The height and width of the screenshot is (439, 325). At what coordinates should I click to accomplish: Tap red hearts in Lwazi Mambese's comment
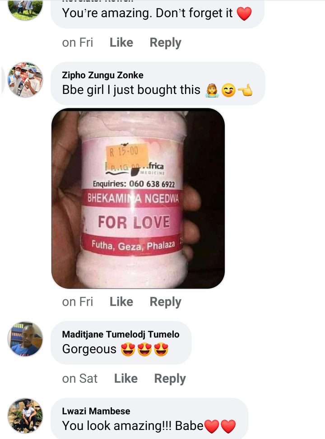tap(220, 426)
